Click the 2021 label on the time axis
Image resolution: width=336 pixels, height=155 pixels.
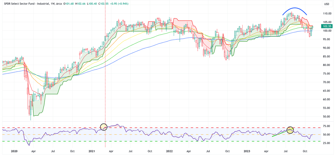pyautogui.click(x=92, y=151)
